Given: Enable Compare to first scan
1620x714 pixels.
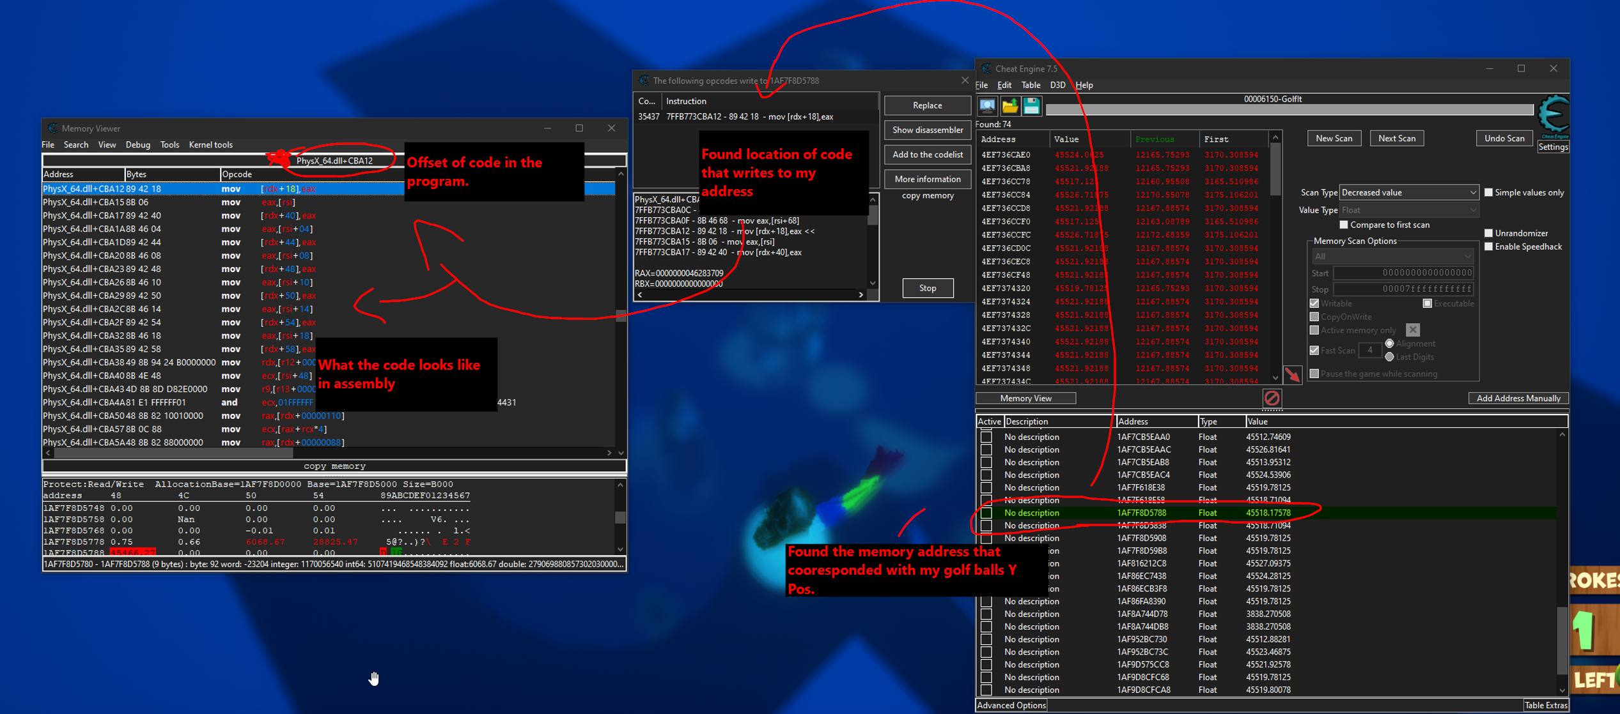Looking at the screenshot, I should (x=1344, y=225).
